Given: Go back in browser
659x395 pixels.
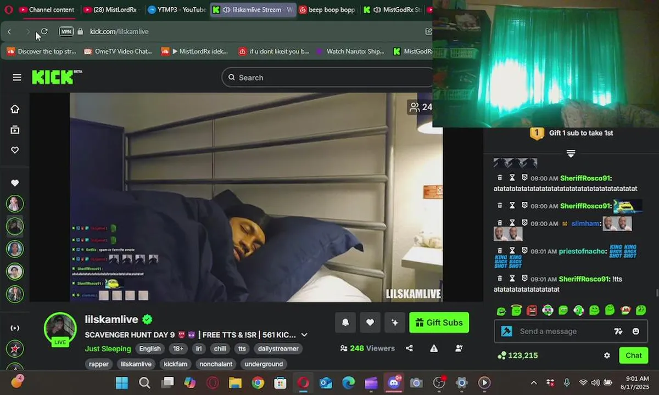Looking at the screenshot, I should pos(9,32).
